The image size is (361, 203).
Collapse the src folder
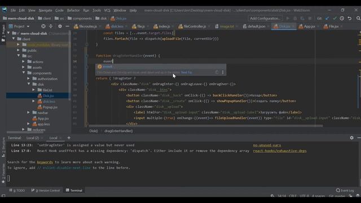click(19, 56)
